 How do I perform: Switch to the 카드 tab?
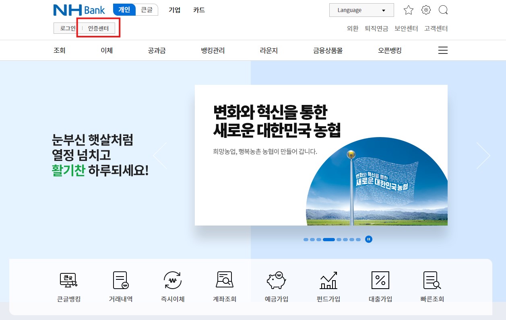pyautogui.click(x=198, y=10)
